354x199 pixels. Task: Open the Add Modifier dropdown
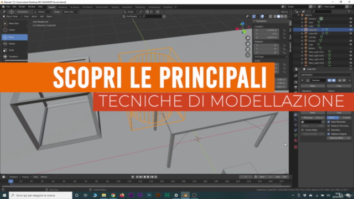(326, 75)
